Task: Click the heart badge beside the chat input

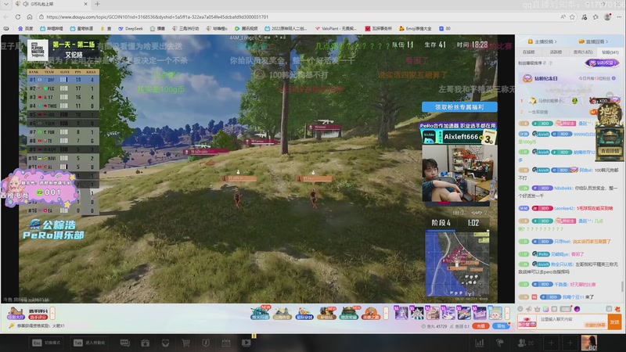Action: (x=527, y=321)
